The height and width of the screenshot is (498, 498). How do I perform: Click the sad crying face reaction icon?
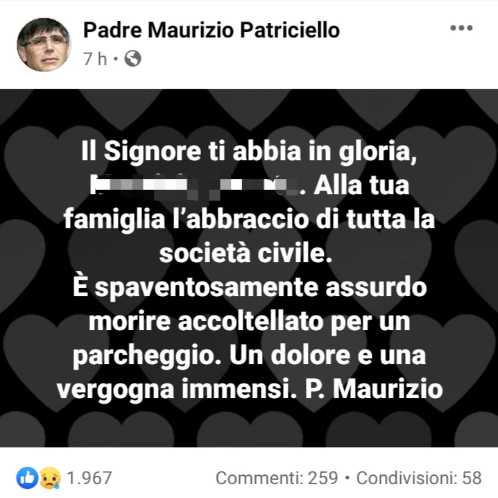pos(50,478)
